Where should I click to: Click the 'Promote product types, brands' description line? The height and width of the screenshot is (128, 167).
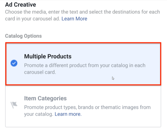(87, 107)
